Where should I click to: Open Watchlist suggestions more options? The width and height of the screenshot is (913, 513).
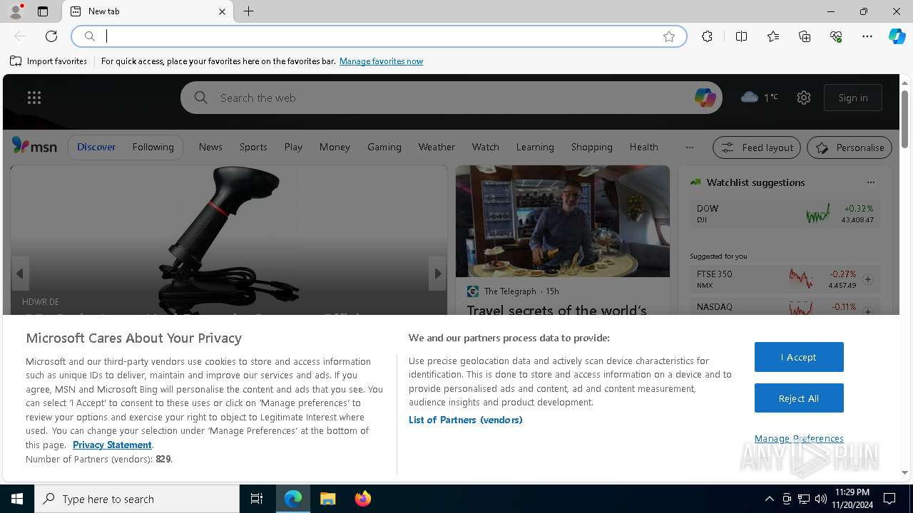tap(870, 182)
